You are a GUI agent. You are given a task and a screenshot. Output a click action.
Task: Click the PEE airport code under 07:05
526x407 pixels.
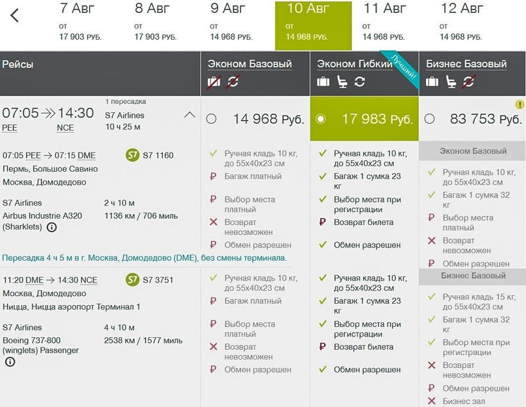[10, 128]
